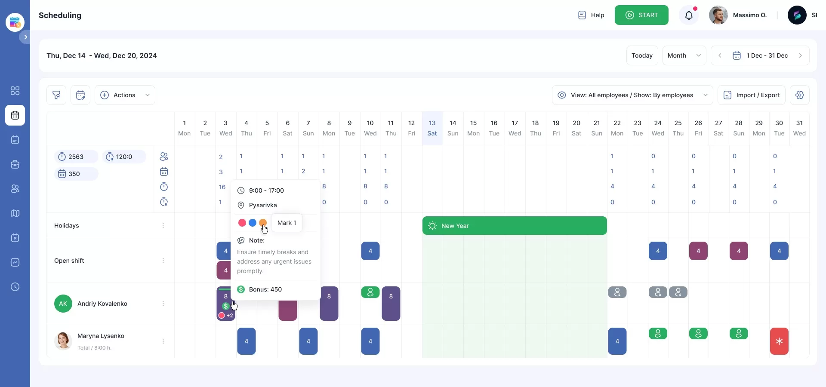Open Andriy Kovalenko's row options menu
Image resolution: width=826 pixels, height=387 pixels.
[x=163, y=304]
